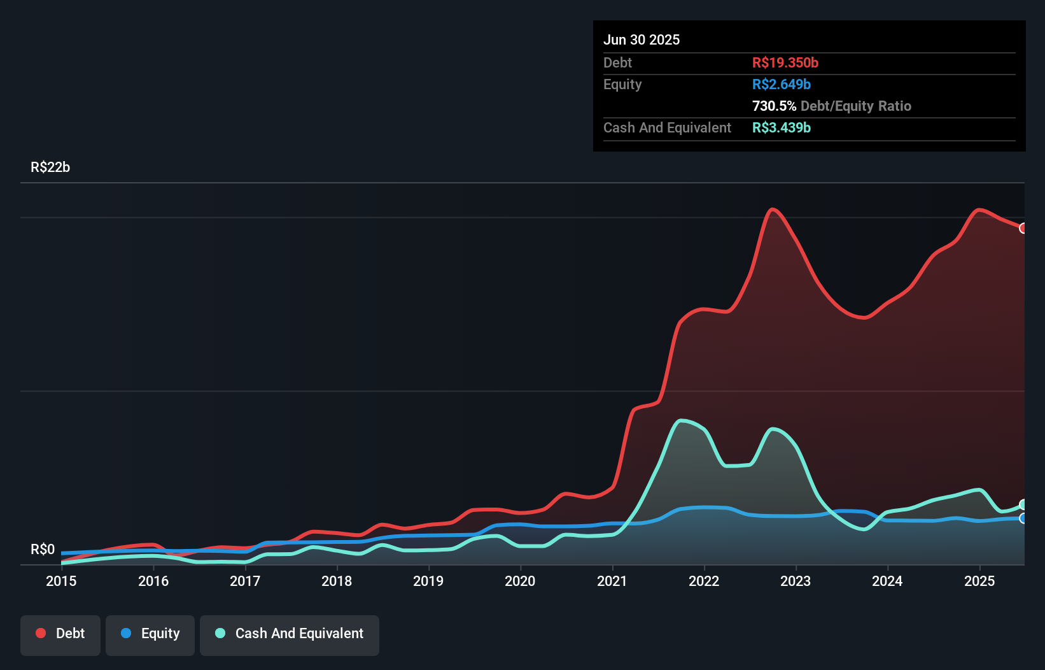Click the Equity value R$2.649b link
The width and height of the screenshot is (1045, 670).
point(780,84)
